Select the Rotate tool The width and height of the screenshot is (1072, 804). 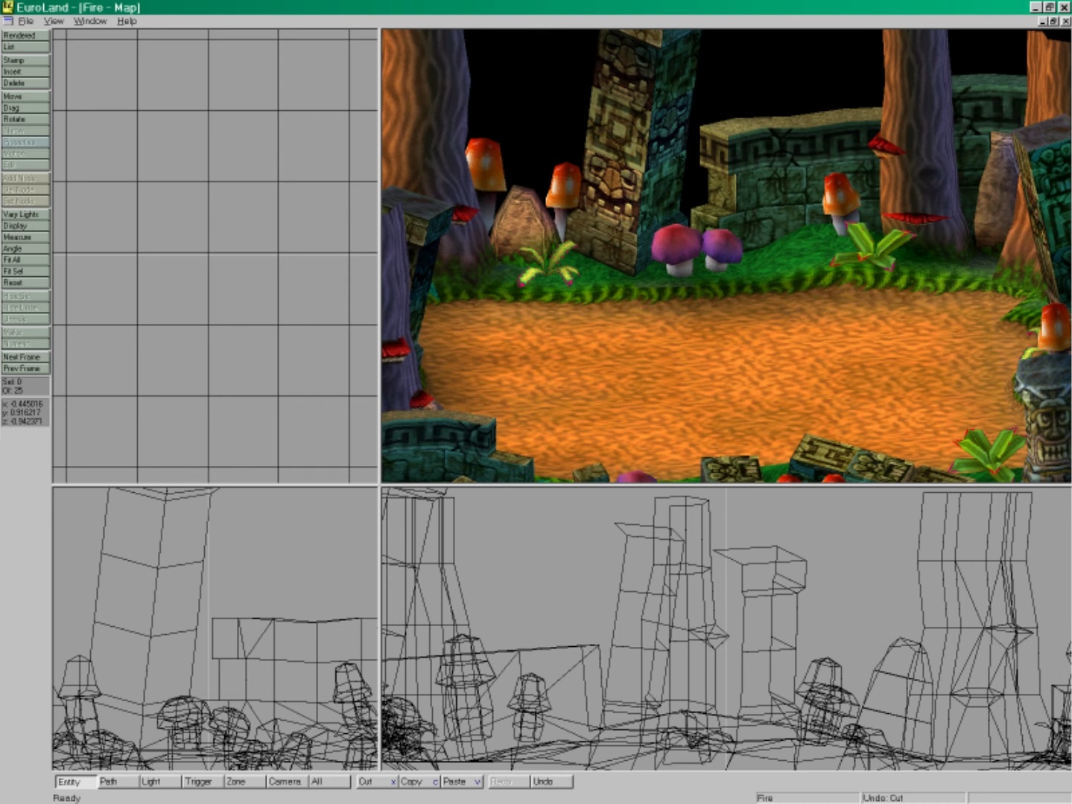click(25, 119)
